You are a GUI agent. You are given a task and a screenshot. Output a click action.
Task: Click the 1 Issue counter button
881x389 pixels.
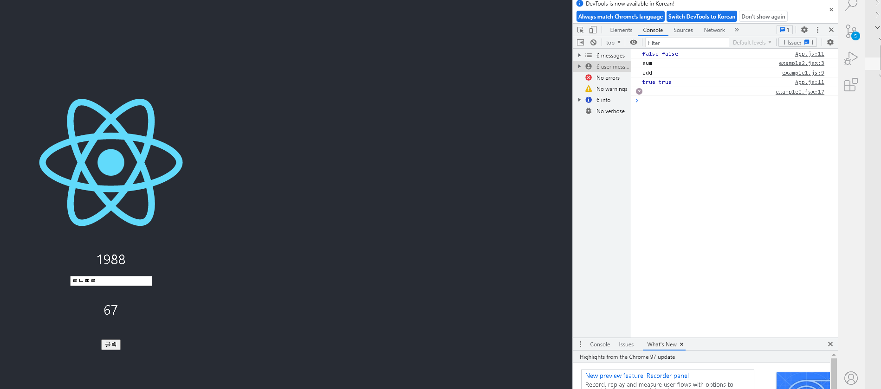click(797, 42)
